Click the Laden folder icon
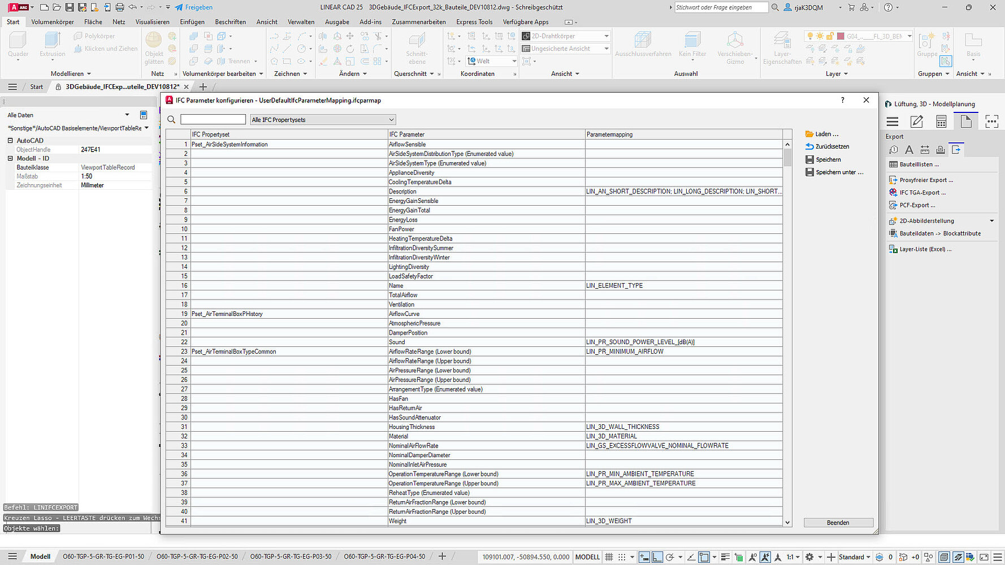Viewport: 1005px width, 565px height. [x=809, y=134]
